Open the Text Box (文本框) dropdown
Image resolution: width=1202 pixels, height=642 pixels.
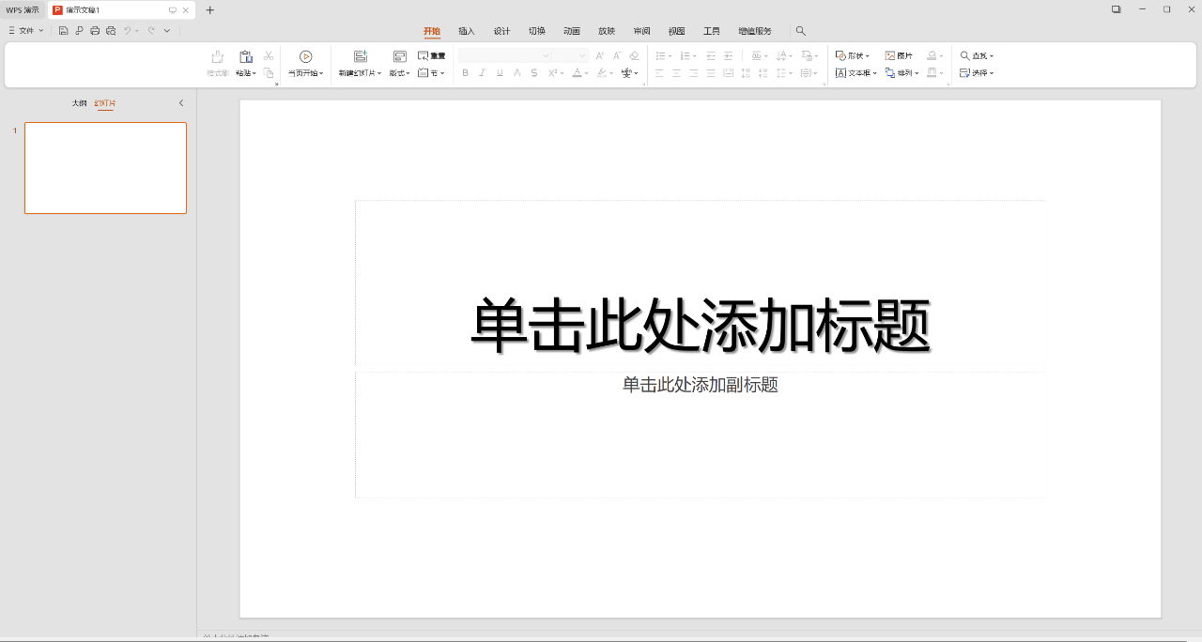(x=856, y=73)
